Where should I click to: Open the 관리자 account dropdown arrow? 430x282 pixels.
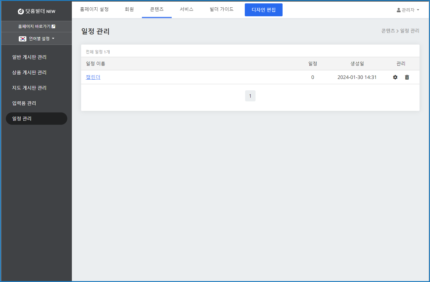click(418, 10)
